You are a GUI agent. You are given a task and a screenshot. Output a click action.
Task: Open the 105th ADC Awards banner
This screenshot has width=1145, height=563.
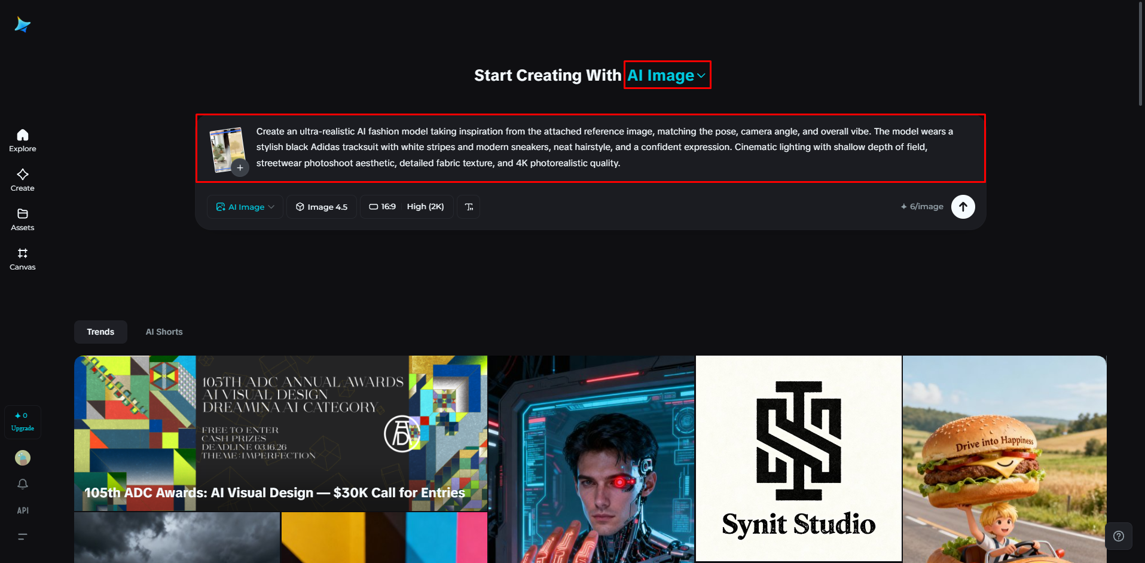tap(280, 433)
